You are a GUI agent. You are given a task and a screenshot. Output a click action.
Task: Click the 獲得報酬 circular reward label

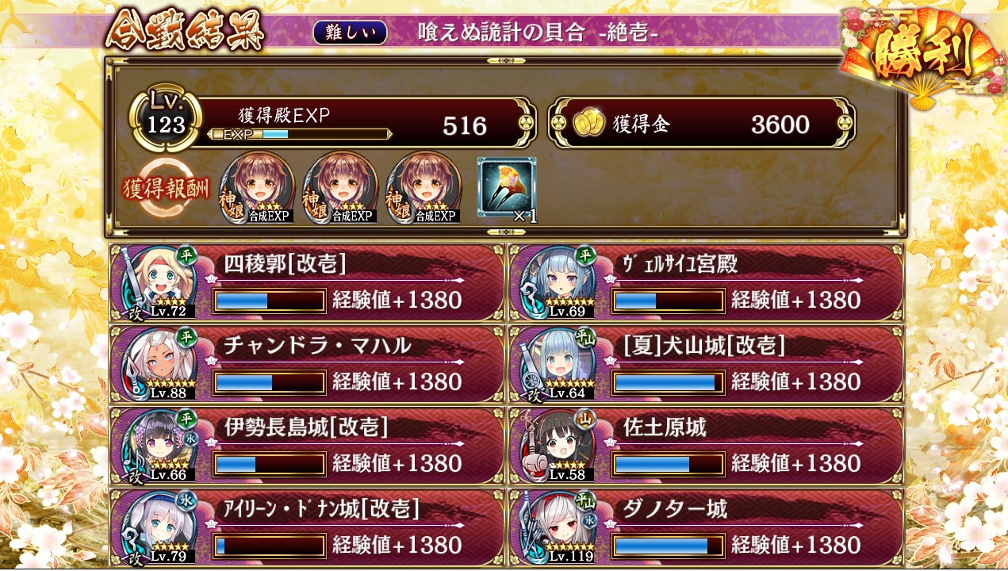coord(167,189)
